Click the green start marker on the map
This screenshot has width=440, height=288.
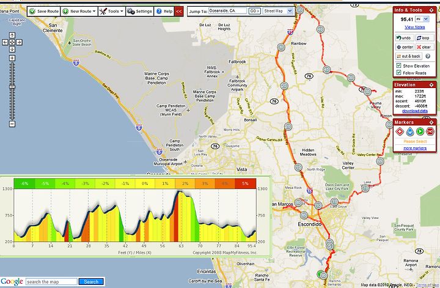[x=320, y=275]
